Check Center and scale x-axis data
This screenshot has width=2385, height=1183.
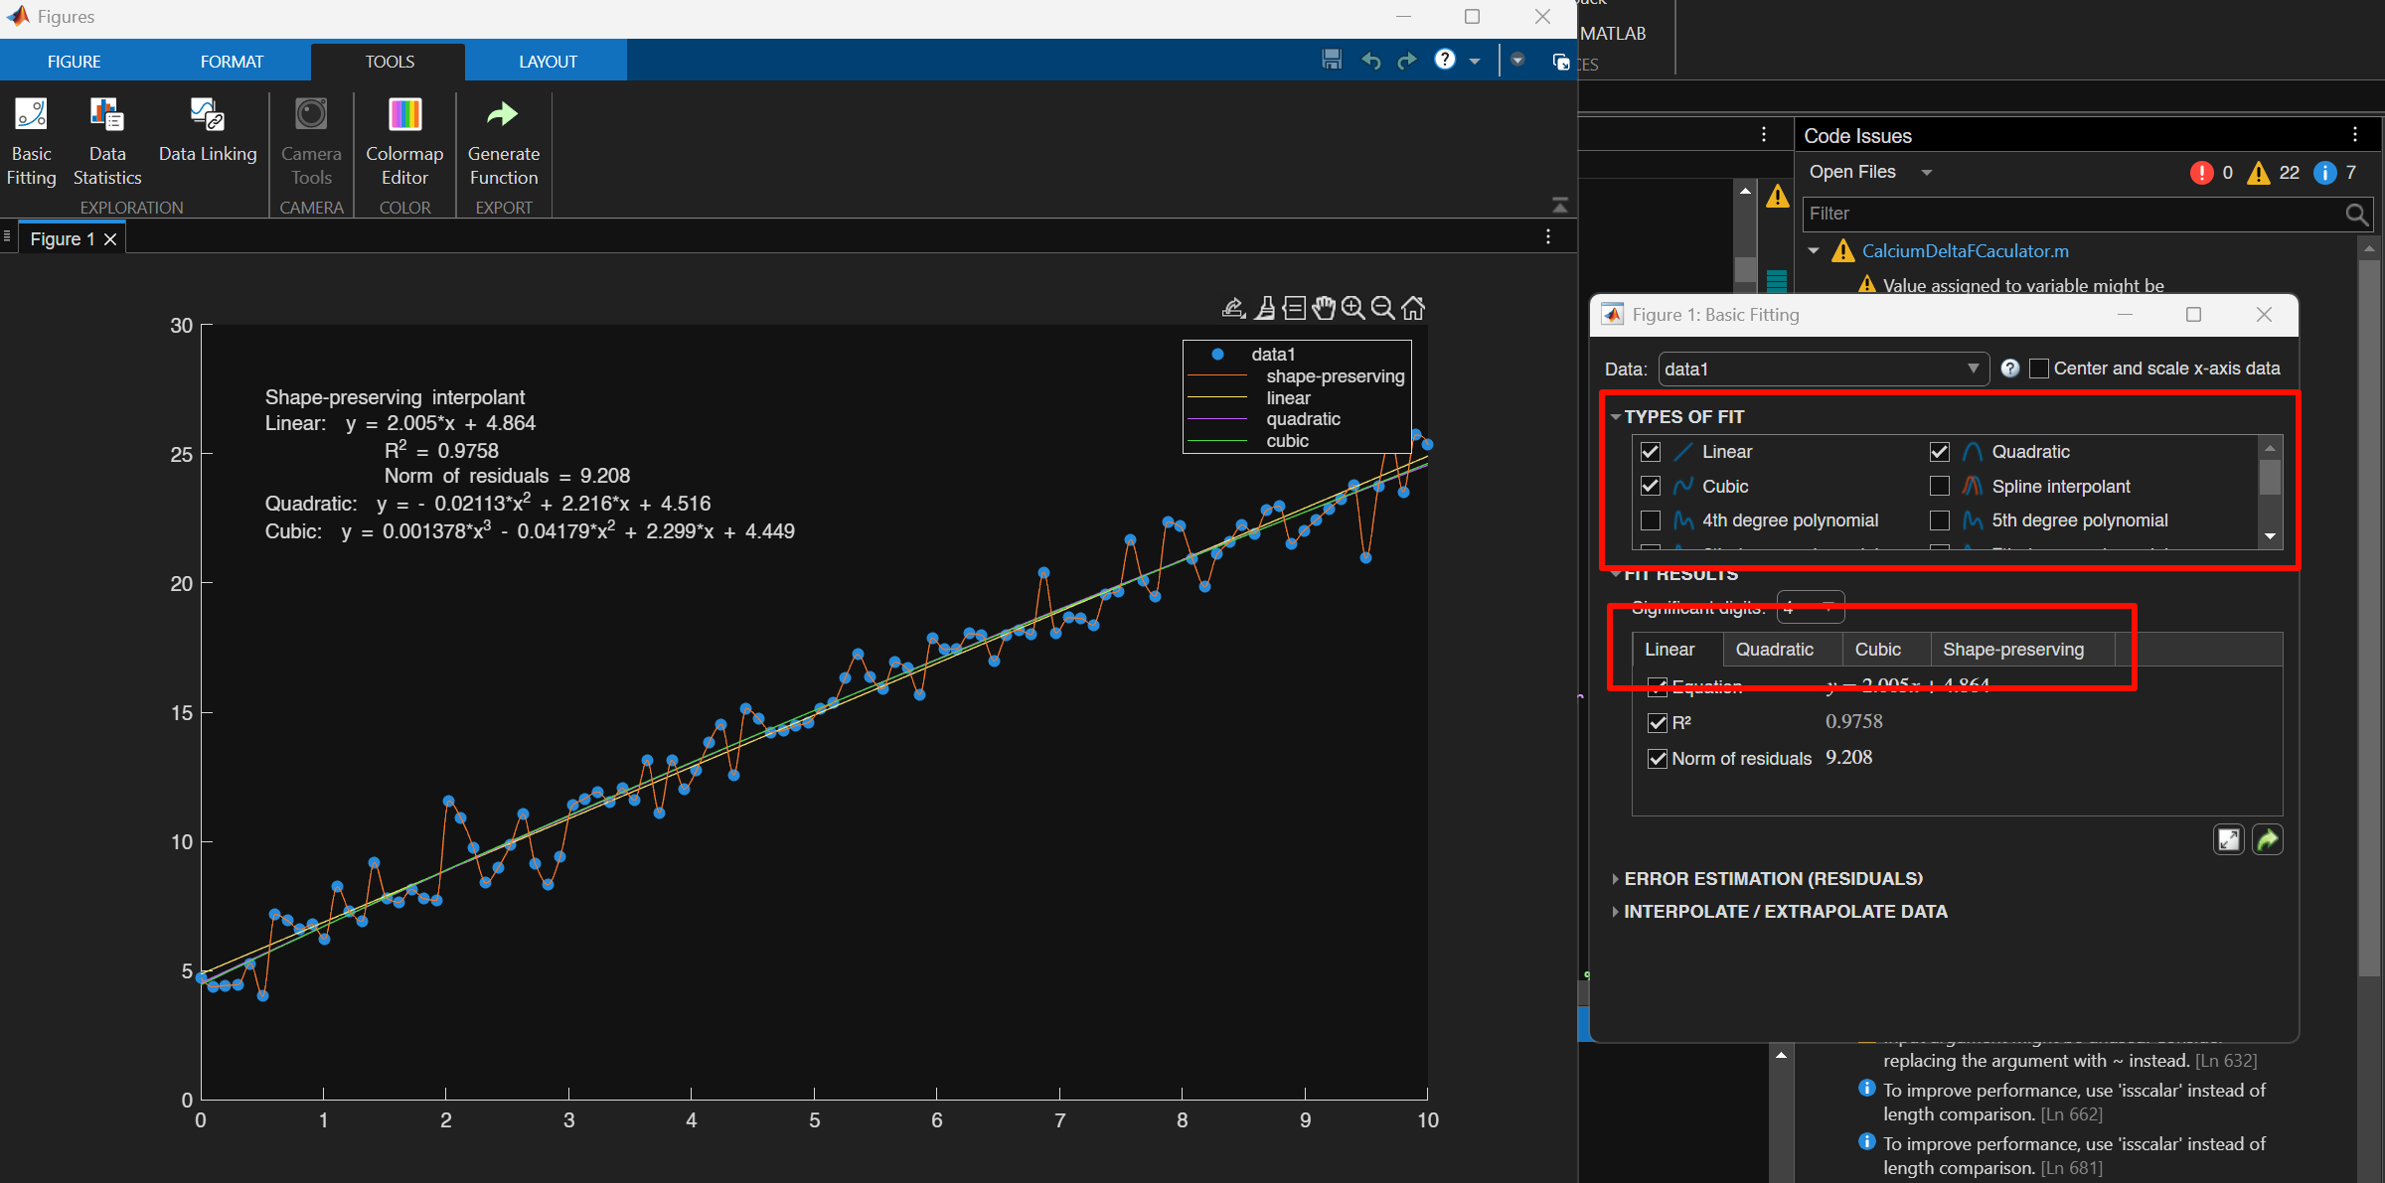(2039, 369)
